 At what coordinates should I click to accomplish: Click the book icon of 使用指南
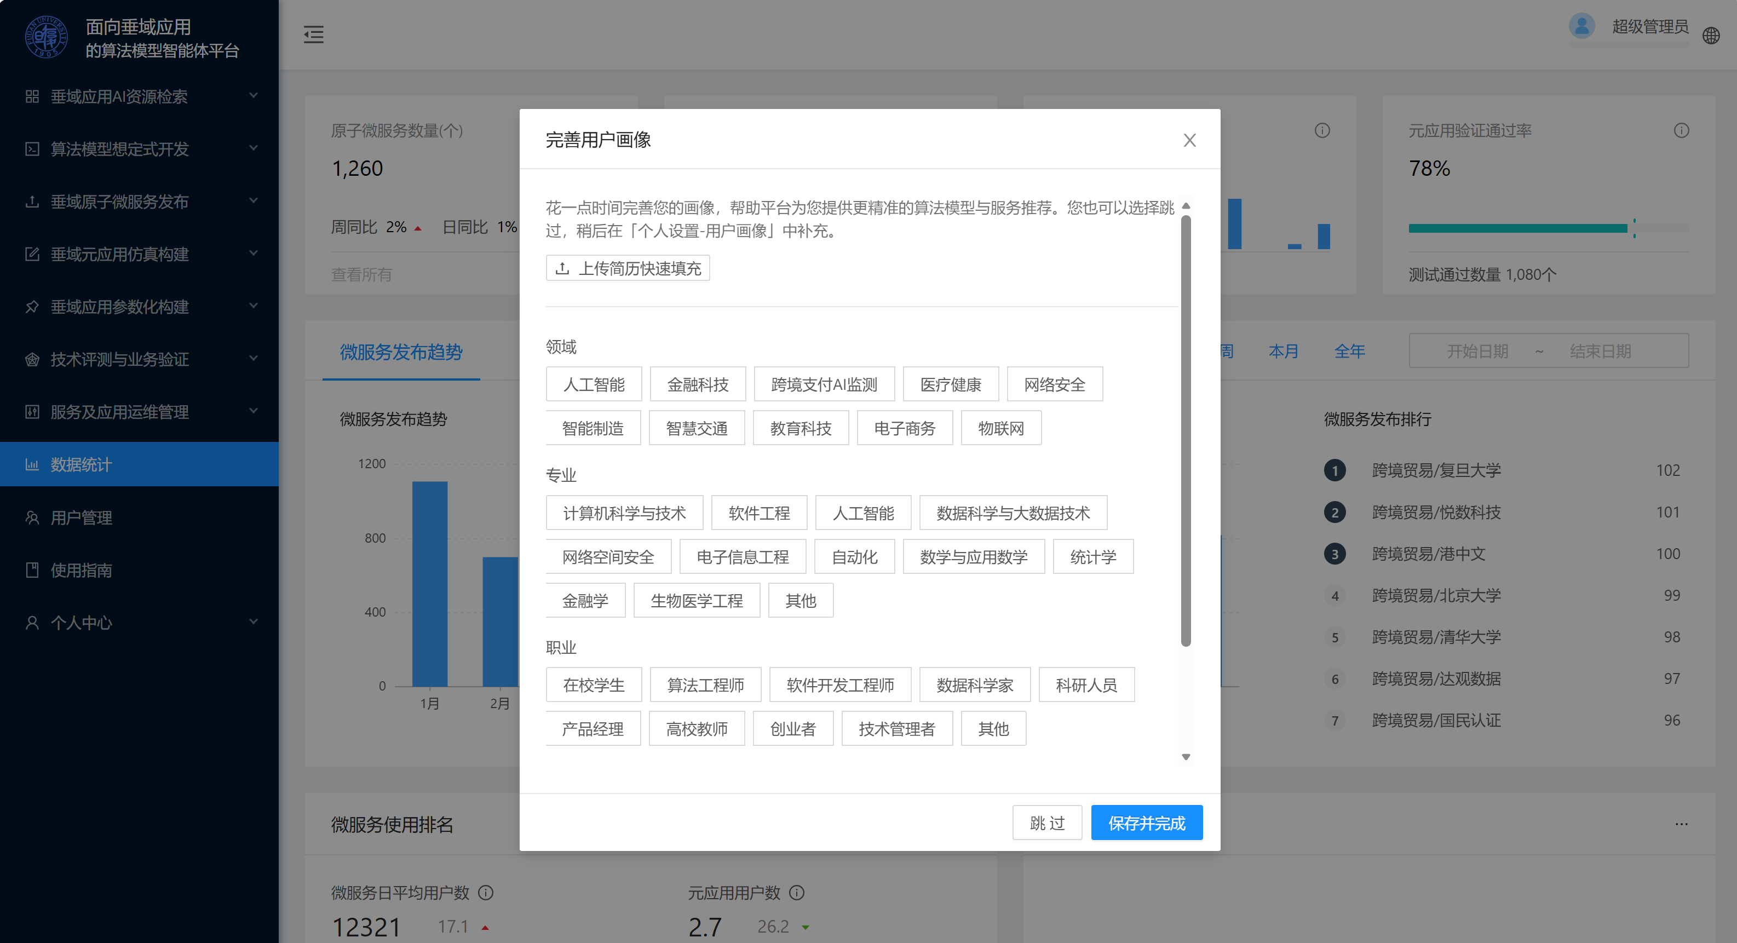[x=32, y=570]
